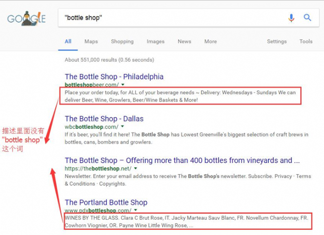Expand the More menu
324x235 pixels.
click(x=211, y=42)
